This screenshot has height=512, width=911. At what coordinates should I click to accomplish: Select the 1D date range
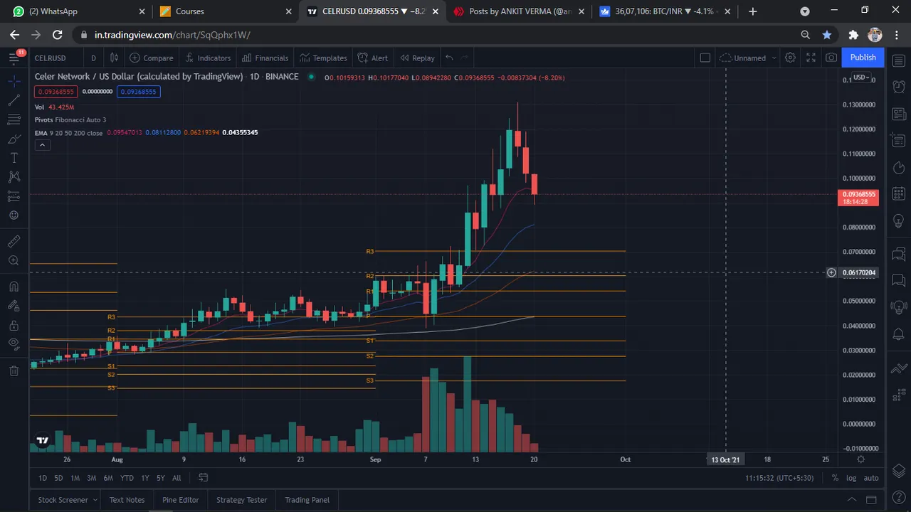pyautogui.click(x=43, y=478)
